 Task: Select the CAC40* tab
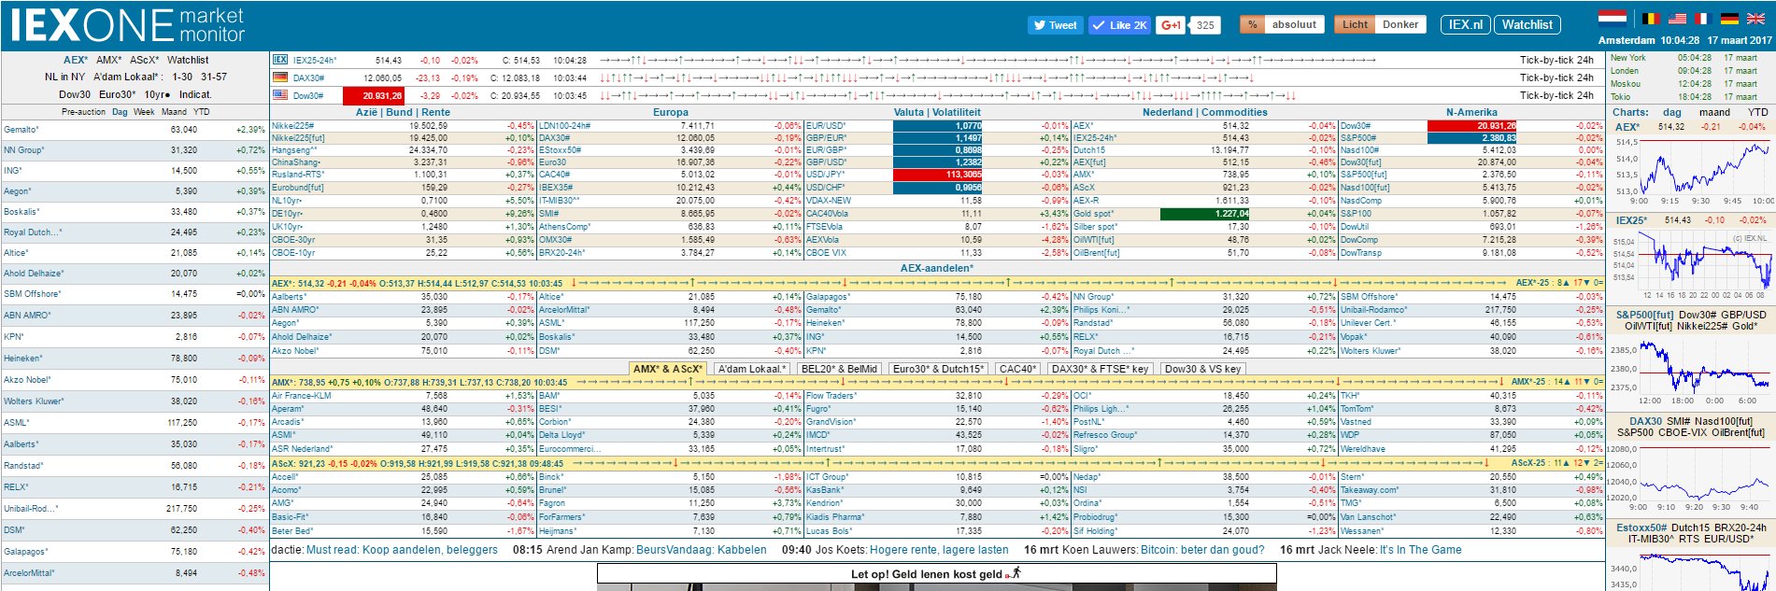pyautogui.click(x=1018, y=369)
